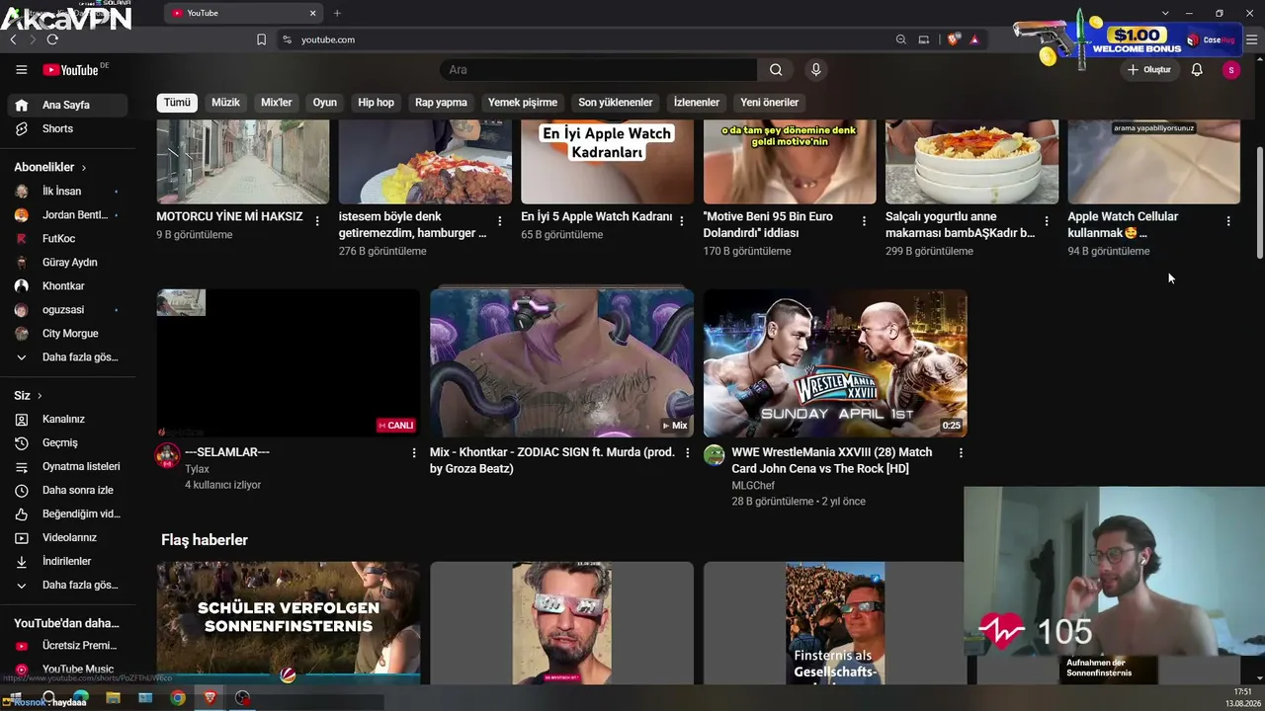The image size is (1265, 711).
Task: Select the Mix'ler filter chip
Action: point(277,103)
